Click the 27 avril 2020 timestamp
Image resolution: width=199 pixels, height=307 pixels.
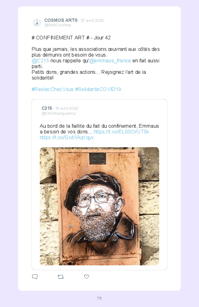[x=93, y=20]
